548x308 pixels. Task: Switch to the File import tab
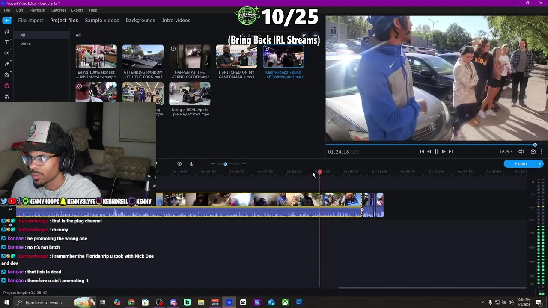point(30,20)
